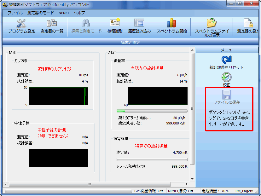
Task: Click the 14 % dose rate error value
Action: 183,81
